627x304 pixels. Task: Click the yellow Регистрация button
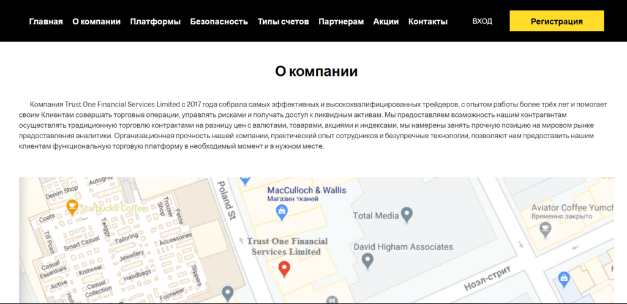click(557, 21)
